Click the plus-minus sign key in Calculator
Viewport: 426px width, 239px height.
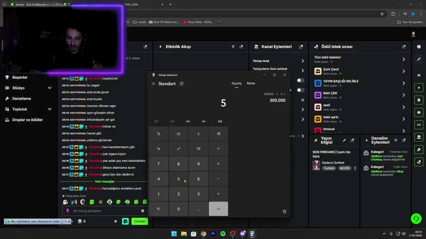click(158, 209)
